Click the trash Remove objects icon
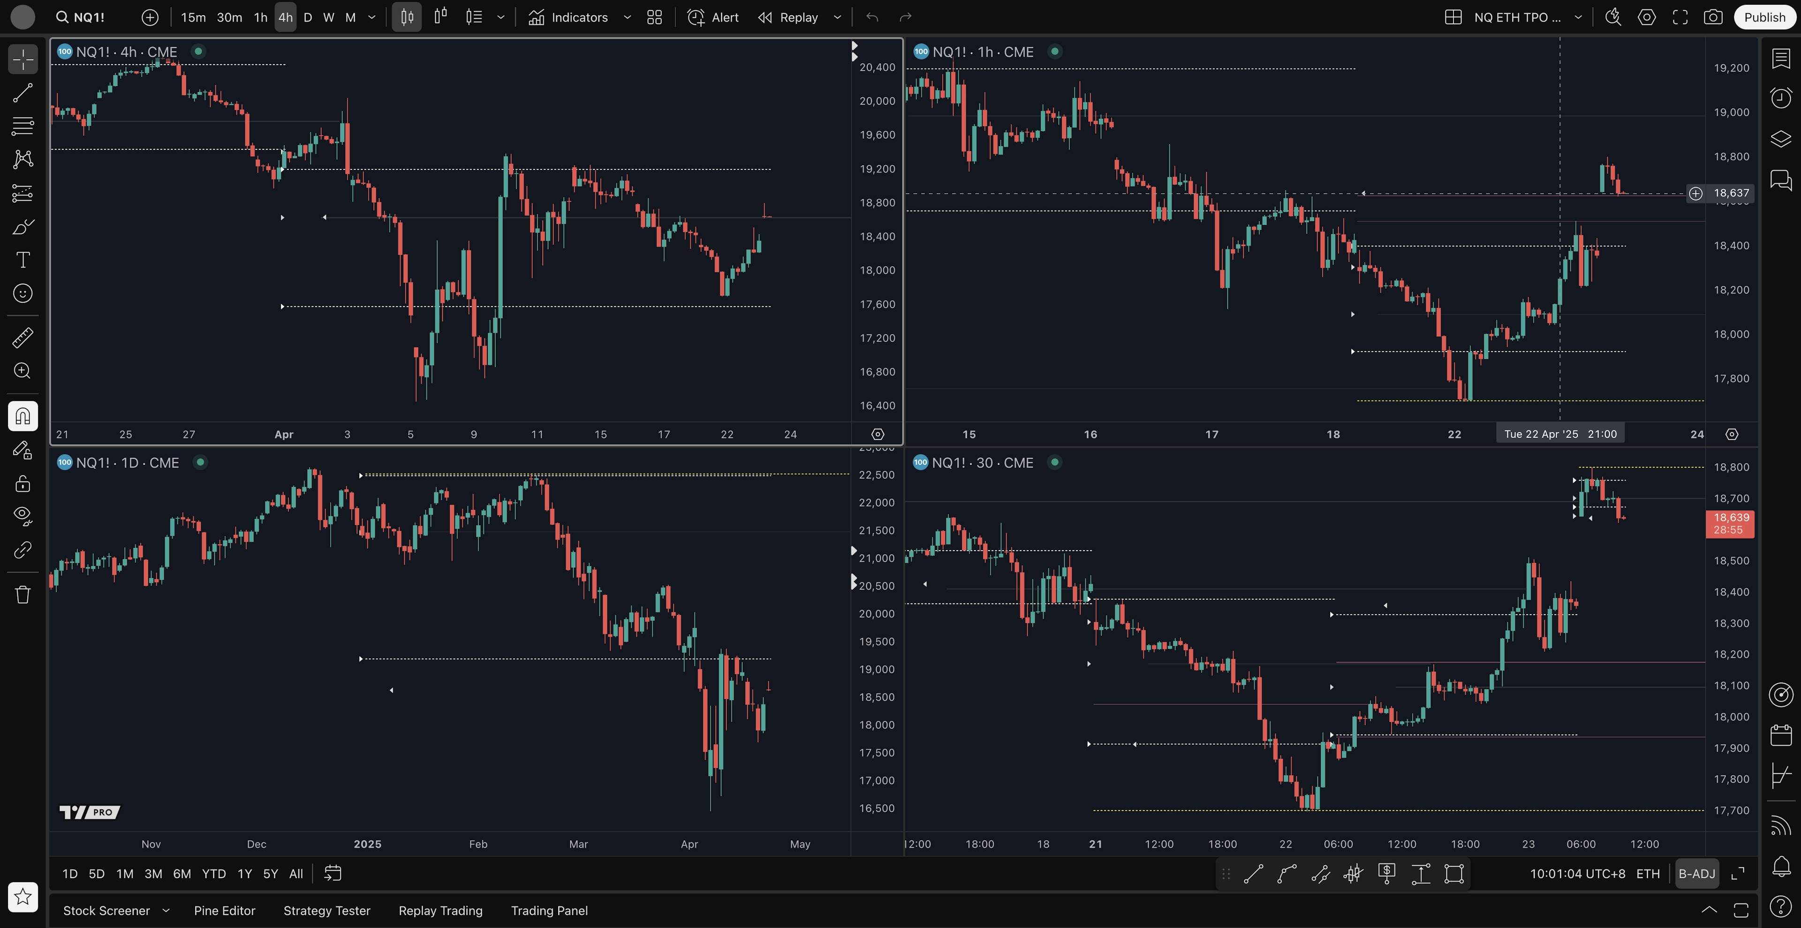Image resolution: width=1801 pixels, height=928 pixels. point(23,595)
